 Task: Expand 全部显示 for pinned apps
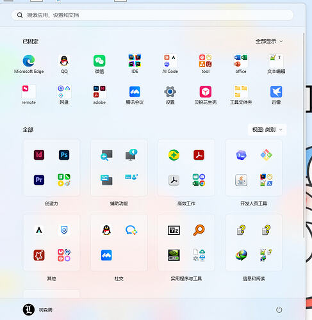coord(269,41)
